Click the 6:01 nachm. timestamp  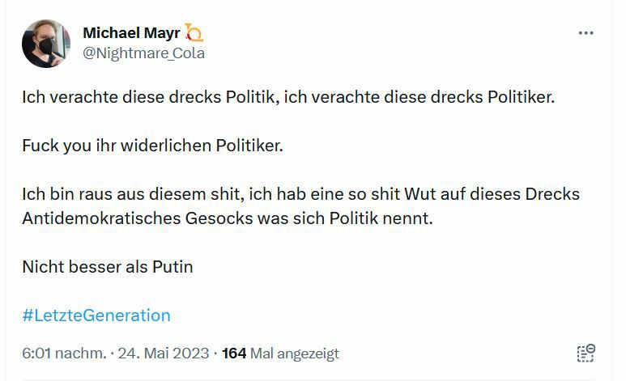(x=64, y=353)
